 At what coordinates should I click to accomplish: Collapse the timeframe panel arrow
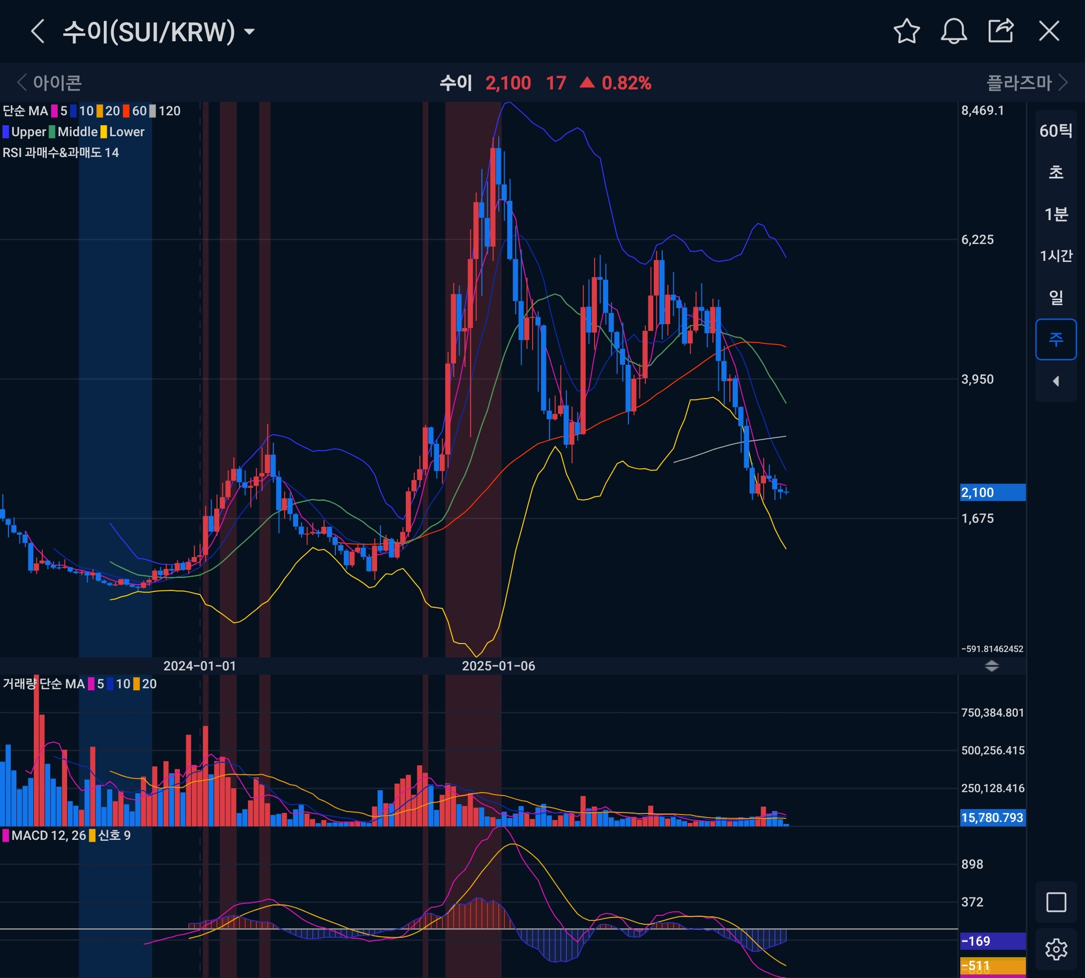pyautogui.click(x=1056, y=381)
